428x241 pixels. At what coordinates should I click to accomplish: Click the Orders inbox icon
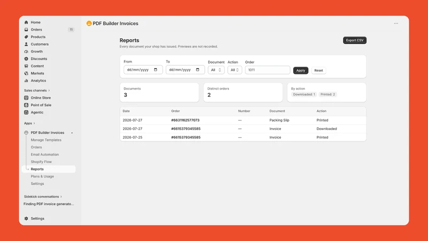click(x=26, y=29)
